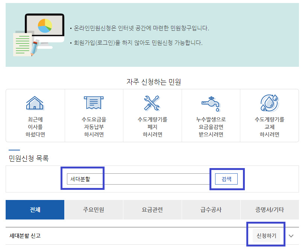The width and height of the screenshot is (308, 251).
Task: Open the 요금관련 tab
Action: click(x=152, y=210)
